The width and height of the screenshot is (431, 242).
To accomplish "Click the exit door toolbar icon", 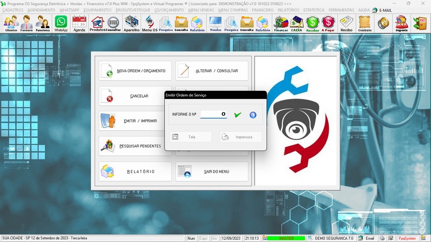I will click(420, 23).
